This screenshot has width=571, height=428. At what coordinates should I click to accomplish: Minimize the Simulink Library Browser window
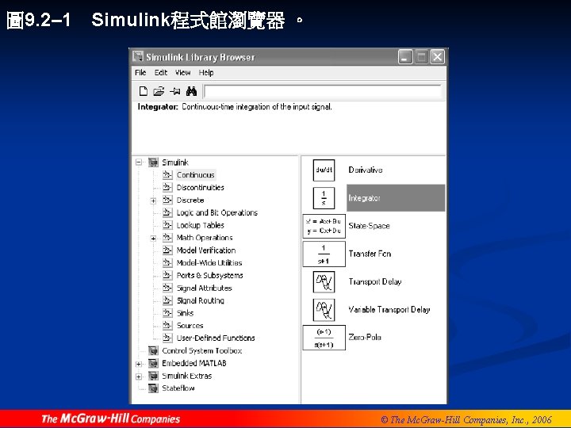(405, 57)
